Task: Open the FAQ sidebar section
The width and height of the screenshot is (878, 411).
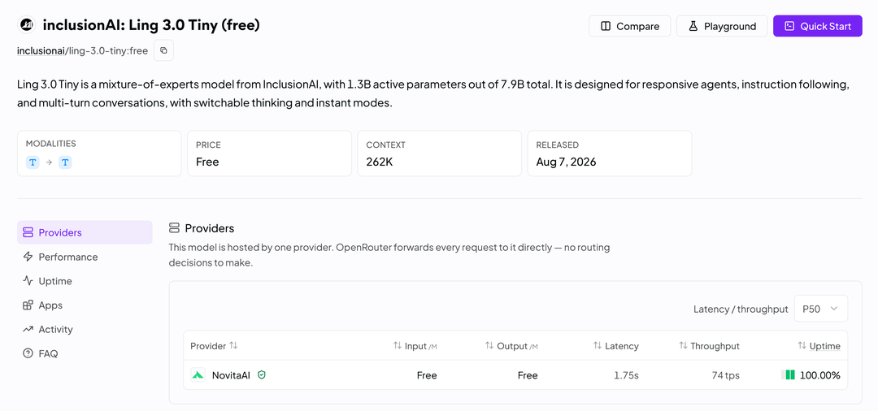Action: coord(85,353)
